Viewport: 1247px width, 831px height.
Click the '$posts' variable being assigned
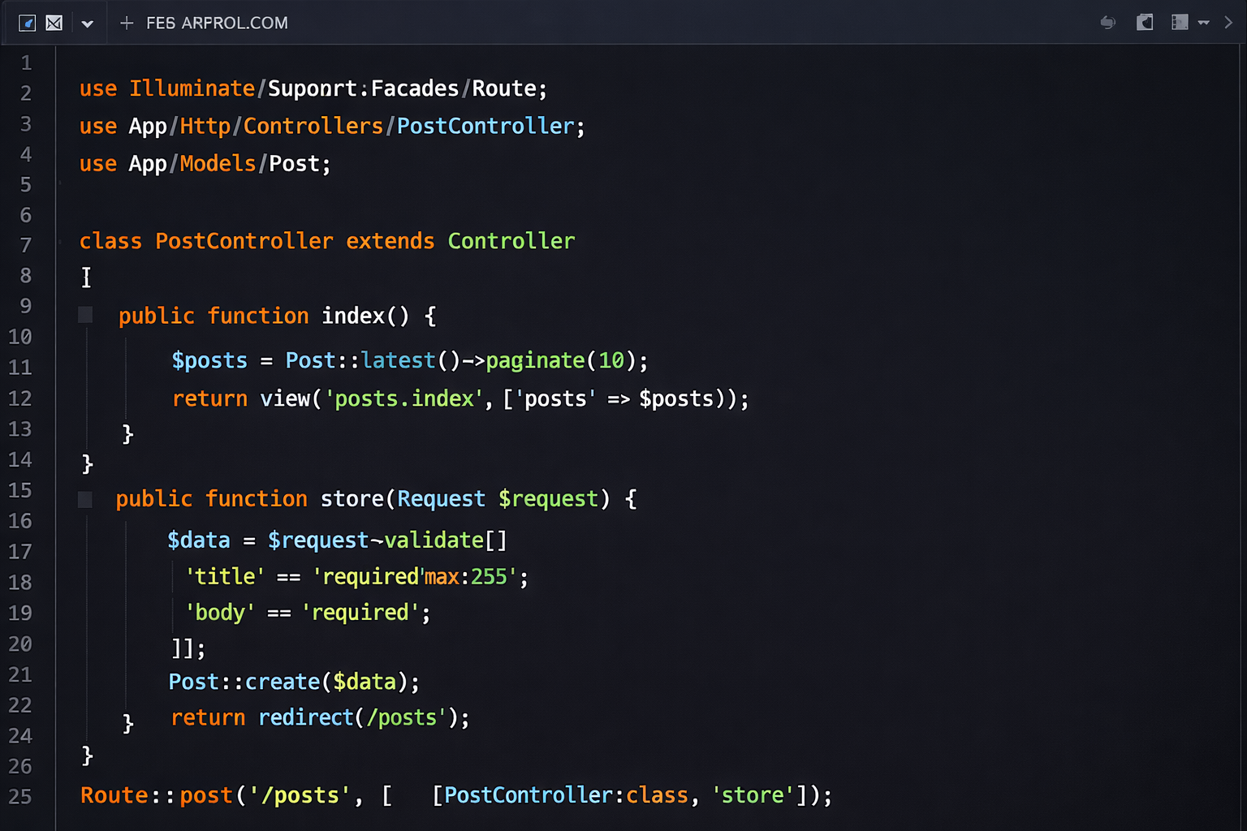209,360
